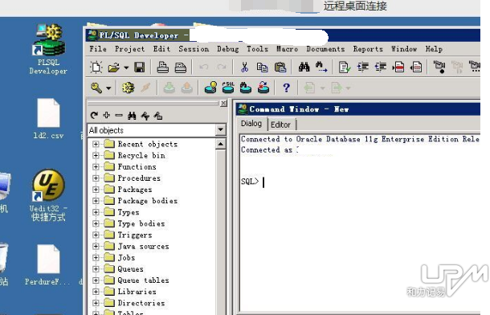The width and height of the screenshot is (490, 315).
Task: Open the Tools menu
Action: point(258,49)
